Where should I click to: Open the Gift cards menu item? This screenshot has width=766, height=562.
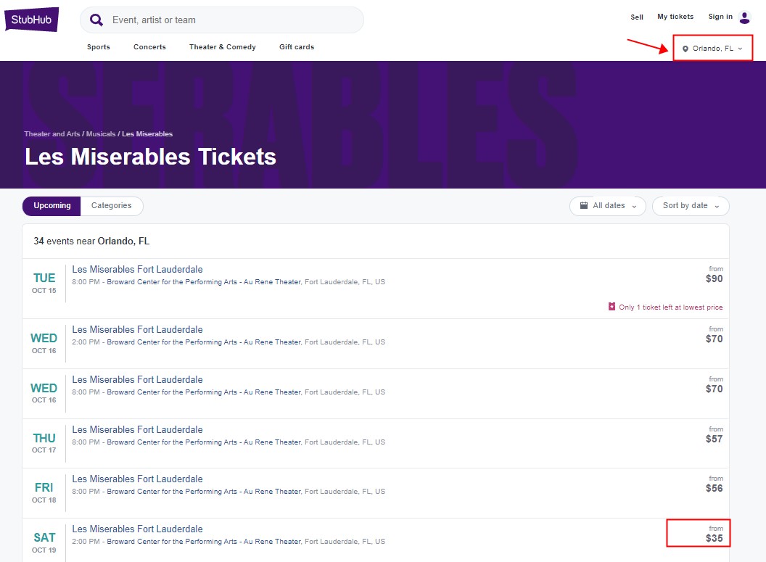[297, 47]
